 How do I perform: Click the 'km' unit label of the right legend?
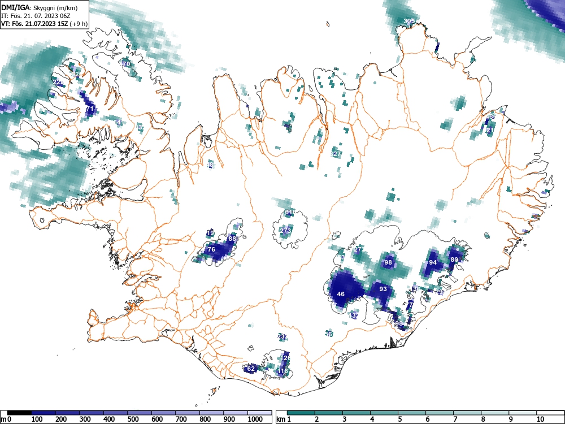click(x=281, y=419)
